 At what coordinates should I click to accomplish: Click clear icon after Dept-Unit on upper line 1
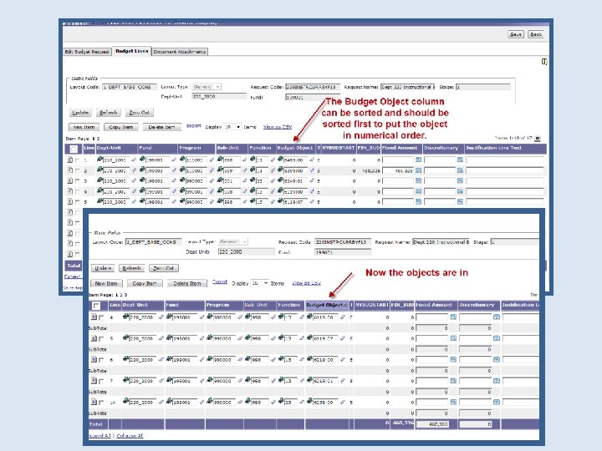[134, 160]
